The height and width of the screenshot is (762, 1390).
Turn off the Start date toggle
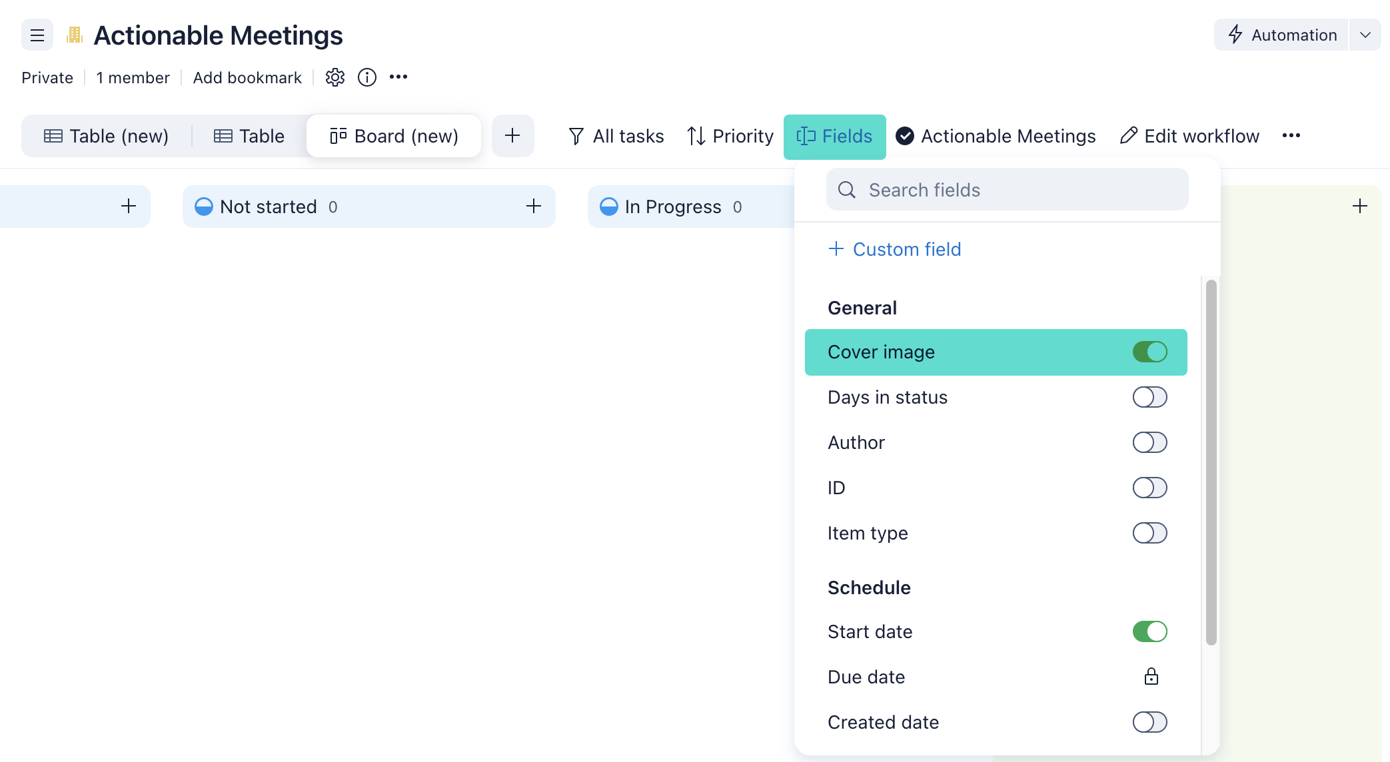pos(1149,631)
